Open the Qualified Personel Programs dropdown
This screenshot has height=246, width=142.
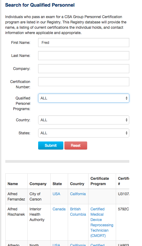[83, 98]
